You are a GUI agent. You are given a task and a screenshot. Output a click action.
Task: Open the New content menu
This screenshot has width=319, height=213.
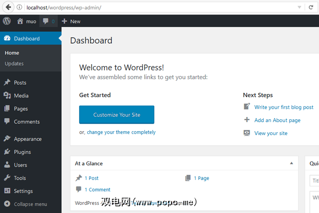(71, 21)
